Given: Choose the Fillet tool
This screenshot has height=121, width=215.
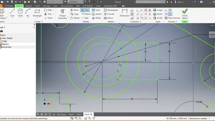Looking at the screenshot, I should (x=48, y=10).
